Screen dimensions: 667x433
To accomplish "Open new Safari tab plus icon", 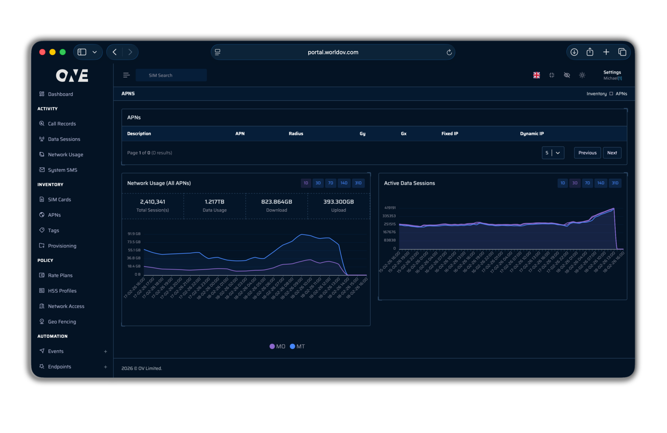I will point(606,52).
